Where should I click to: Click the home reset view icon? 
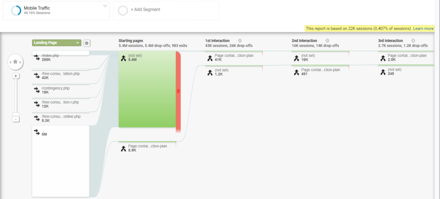click(15, 62)
